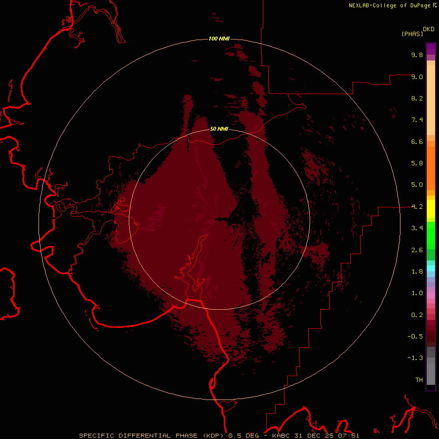This screenshot has height=439, width=439.
Task: Click the bright green band of the color bar
Action: pyautogui.click(x=431, y=235)
